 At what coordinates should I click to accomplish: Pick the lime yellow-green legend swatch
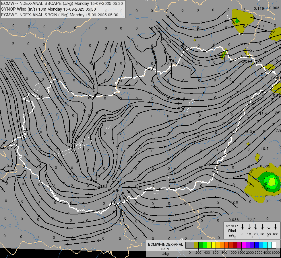coord(209,245)
